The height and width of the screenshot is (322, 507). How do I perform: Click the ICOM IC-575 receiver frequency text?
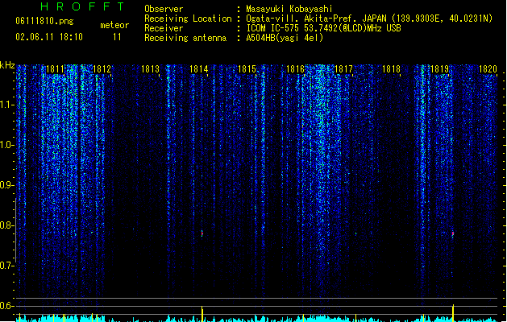coord(324,28)
